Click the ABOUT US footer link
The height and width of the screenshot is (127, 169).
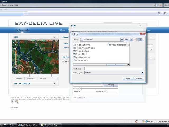pos(15,97)
